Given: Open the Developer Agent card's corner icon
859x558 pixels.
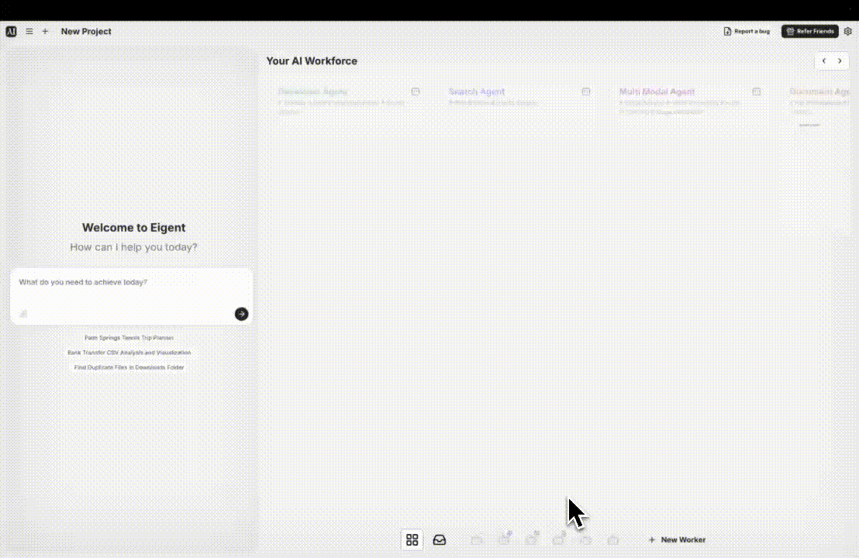Looking at the screenshot, I should click(416, 91).
